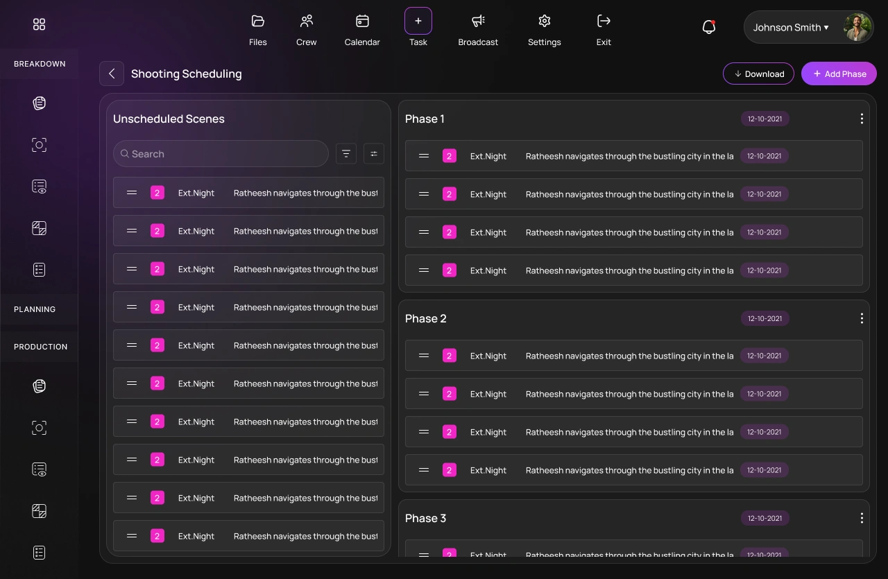This screenshot has height=579, width=888.
Task: Create a new Task using the plus icon
Action: pos(418,21)
